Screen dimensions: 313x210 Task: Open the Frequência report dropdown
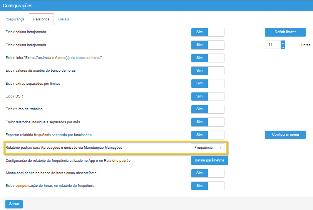coord(208,148)
